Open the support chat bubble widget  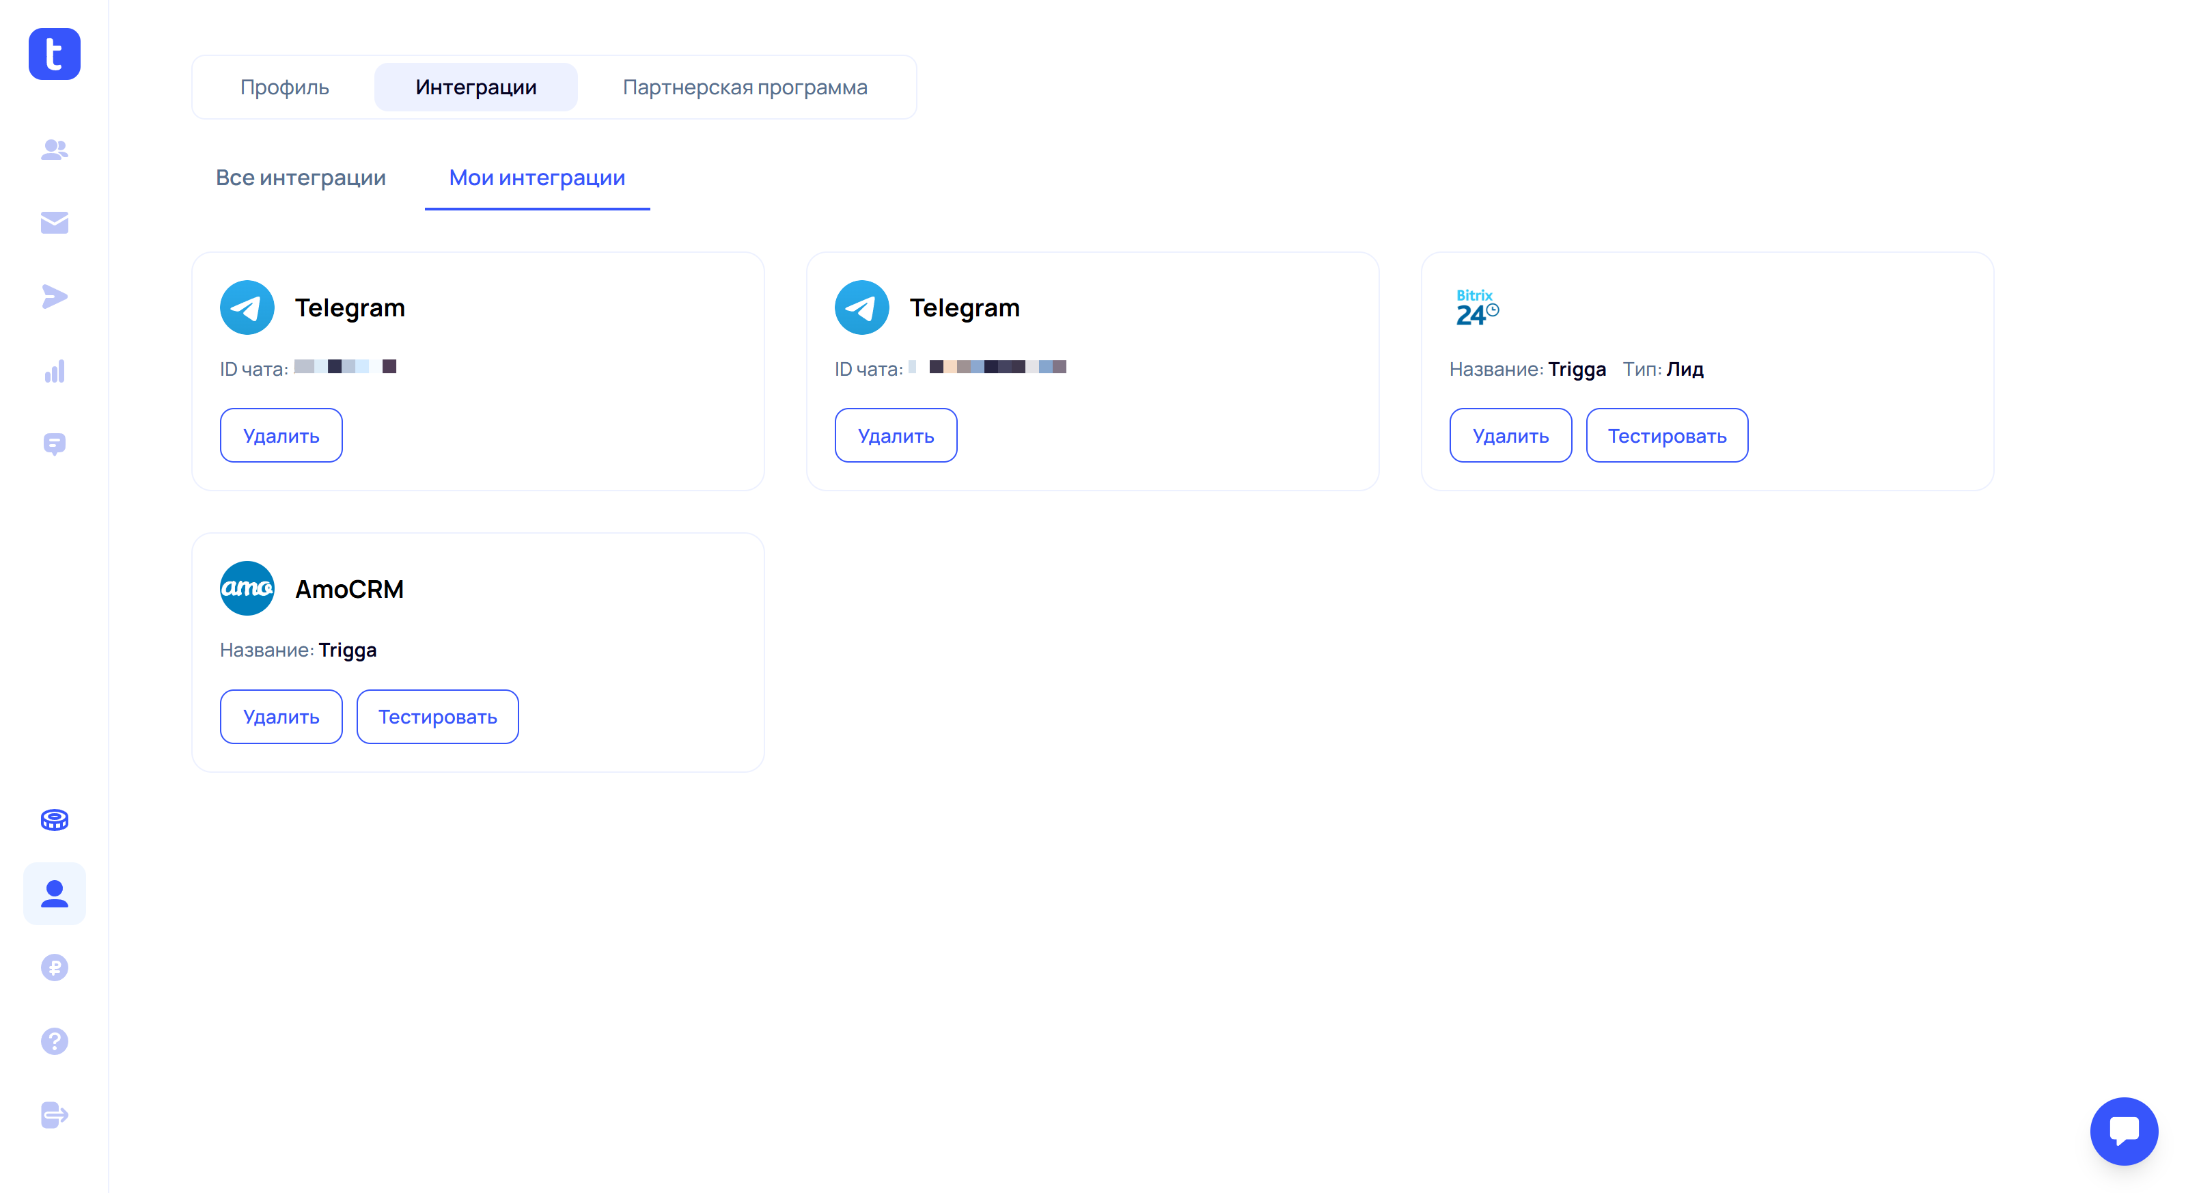[2123, 1131]
